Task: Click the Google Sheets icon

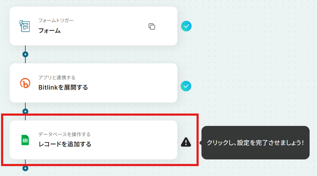Action: coord(25,140)
